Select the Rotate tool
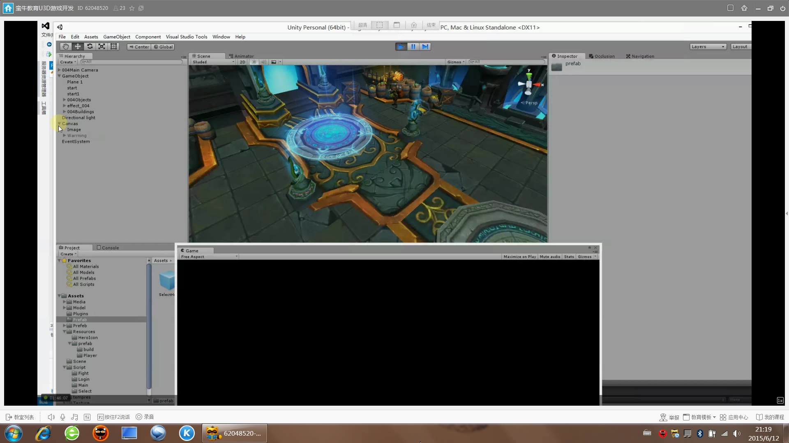Image resolution: width=789 pixels, height=443 pixels. point(90,47)
